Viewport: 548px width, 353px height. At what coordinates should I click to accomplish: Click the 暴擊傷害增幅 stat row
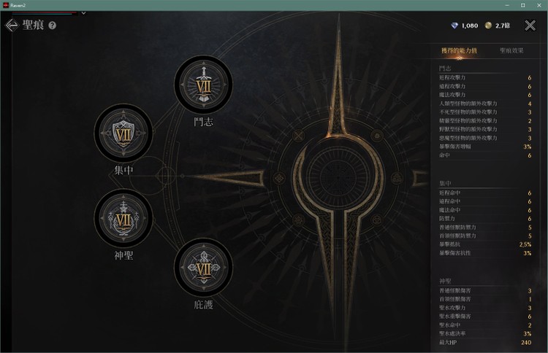[485, 147]
